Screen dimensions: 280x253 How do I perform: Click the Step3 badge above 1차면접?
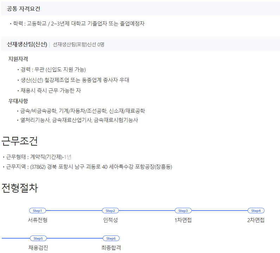click(183, 211)
